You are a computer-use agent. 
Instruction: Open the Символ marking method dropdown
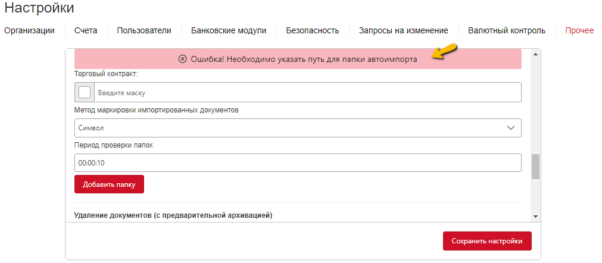[298, 128]
